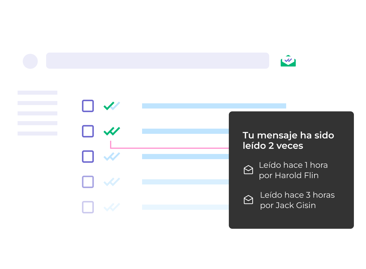Click the half-green double check in first row
This screenshot has width=366, height=269.
pyautogui.click(x=112, y=106)
